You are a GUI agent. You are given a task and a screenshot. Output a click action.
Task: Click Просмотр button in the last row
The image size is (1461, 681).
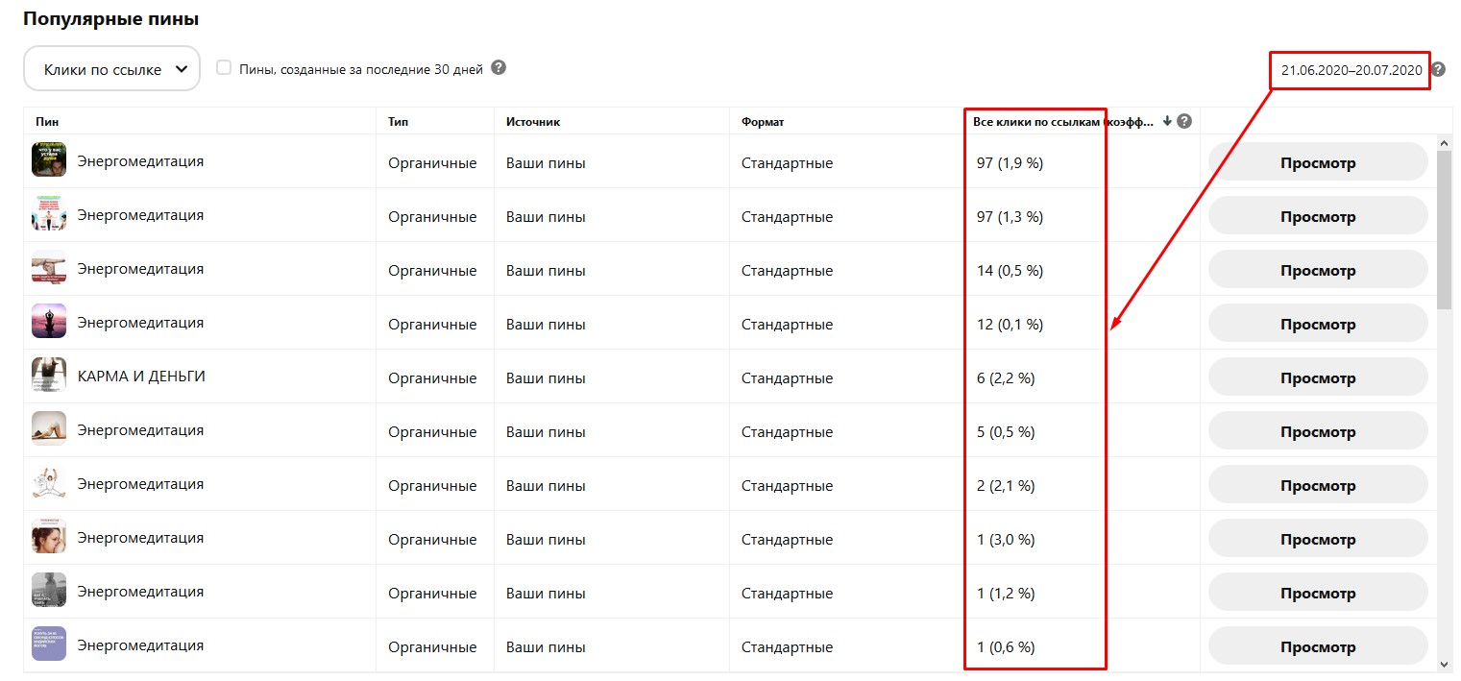tap(1317, 646)
